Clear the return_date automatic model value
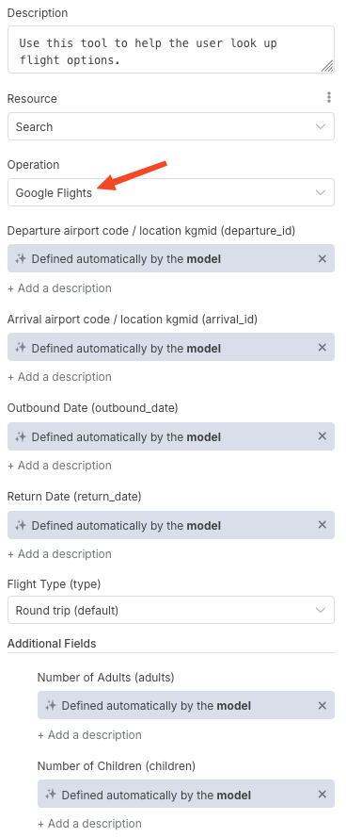Viewport: 346px width, 837px height. (322, 525)
